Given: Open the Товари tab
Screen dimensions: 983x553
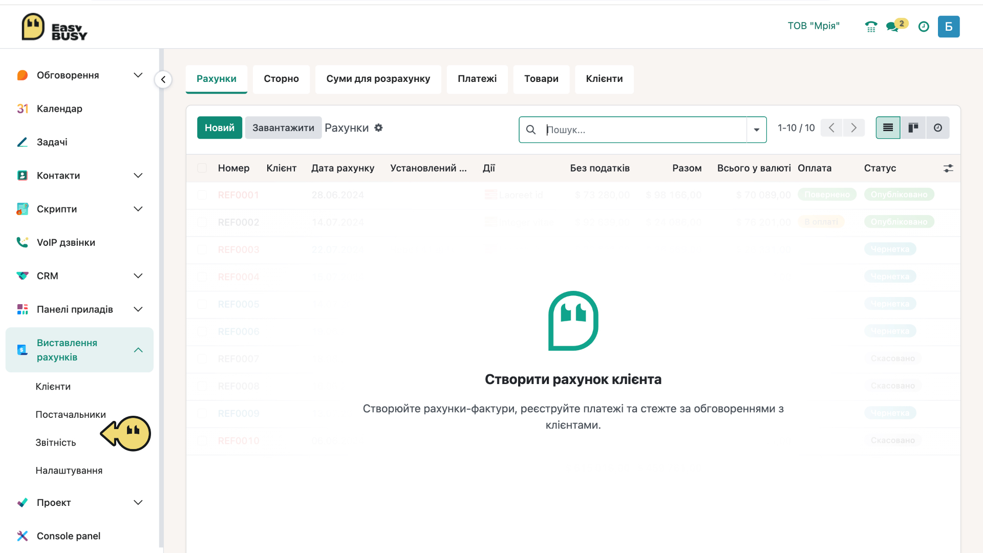Looking at the screenshot, I should click(541, 79).
